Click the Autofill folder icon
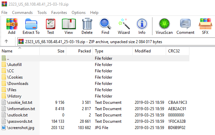 pos(4,64)
